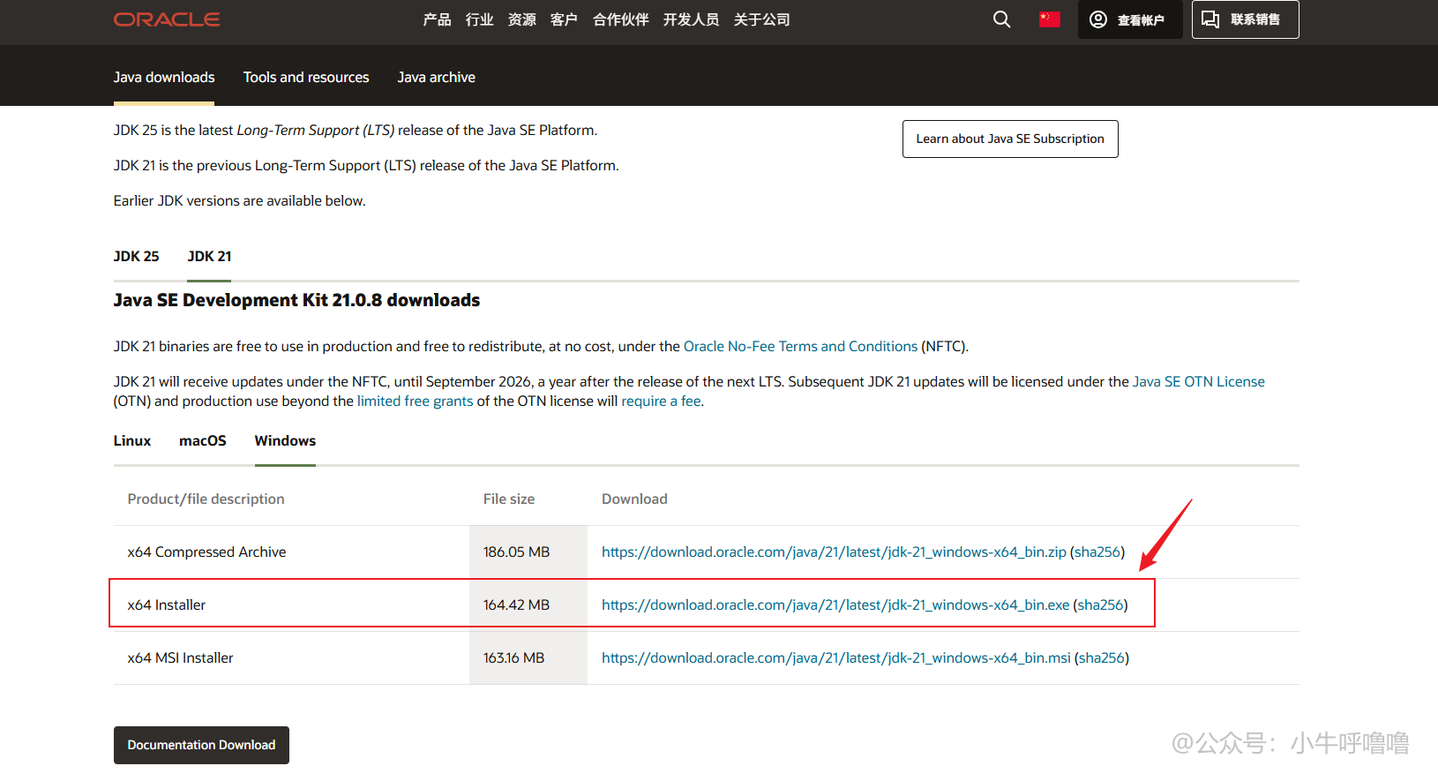Expand the 关于公司 menu

(761, 19)
